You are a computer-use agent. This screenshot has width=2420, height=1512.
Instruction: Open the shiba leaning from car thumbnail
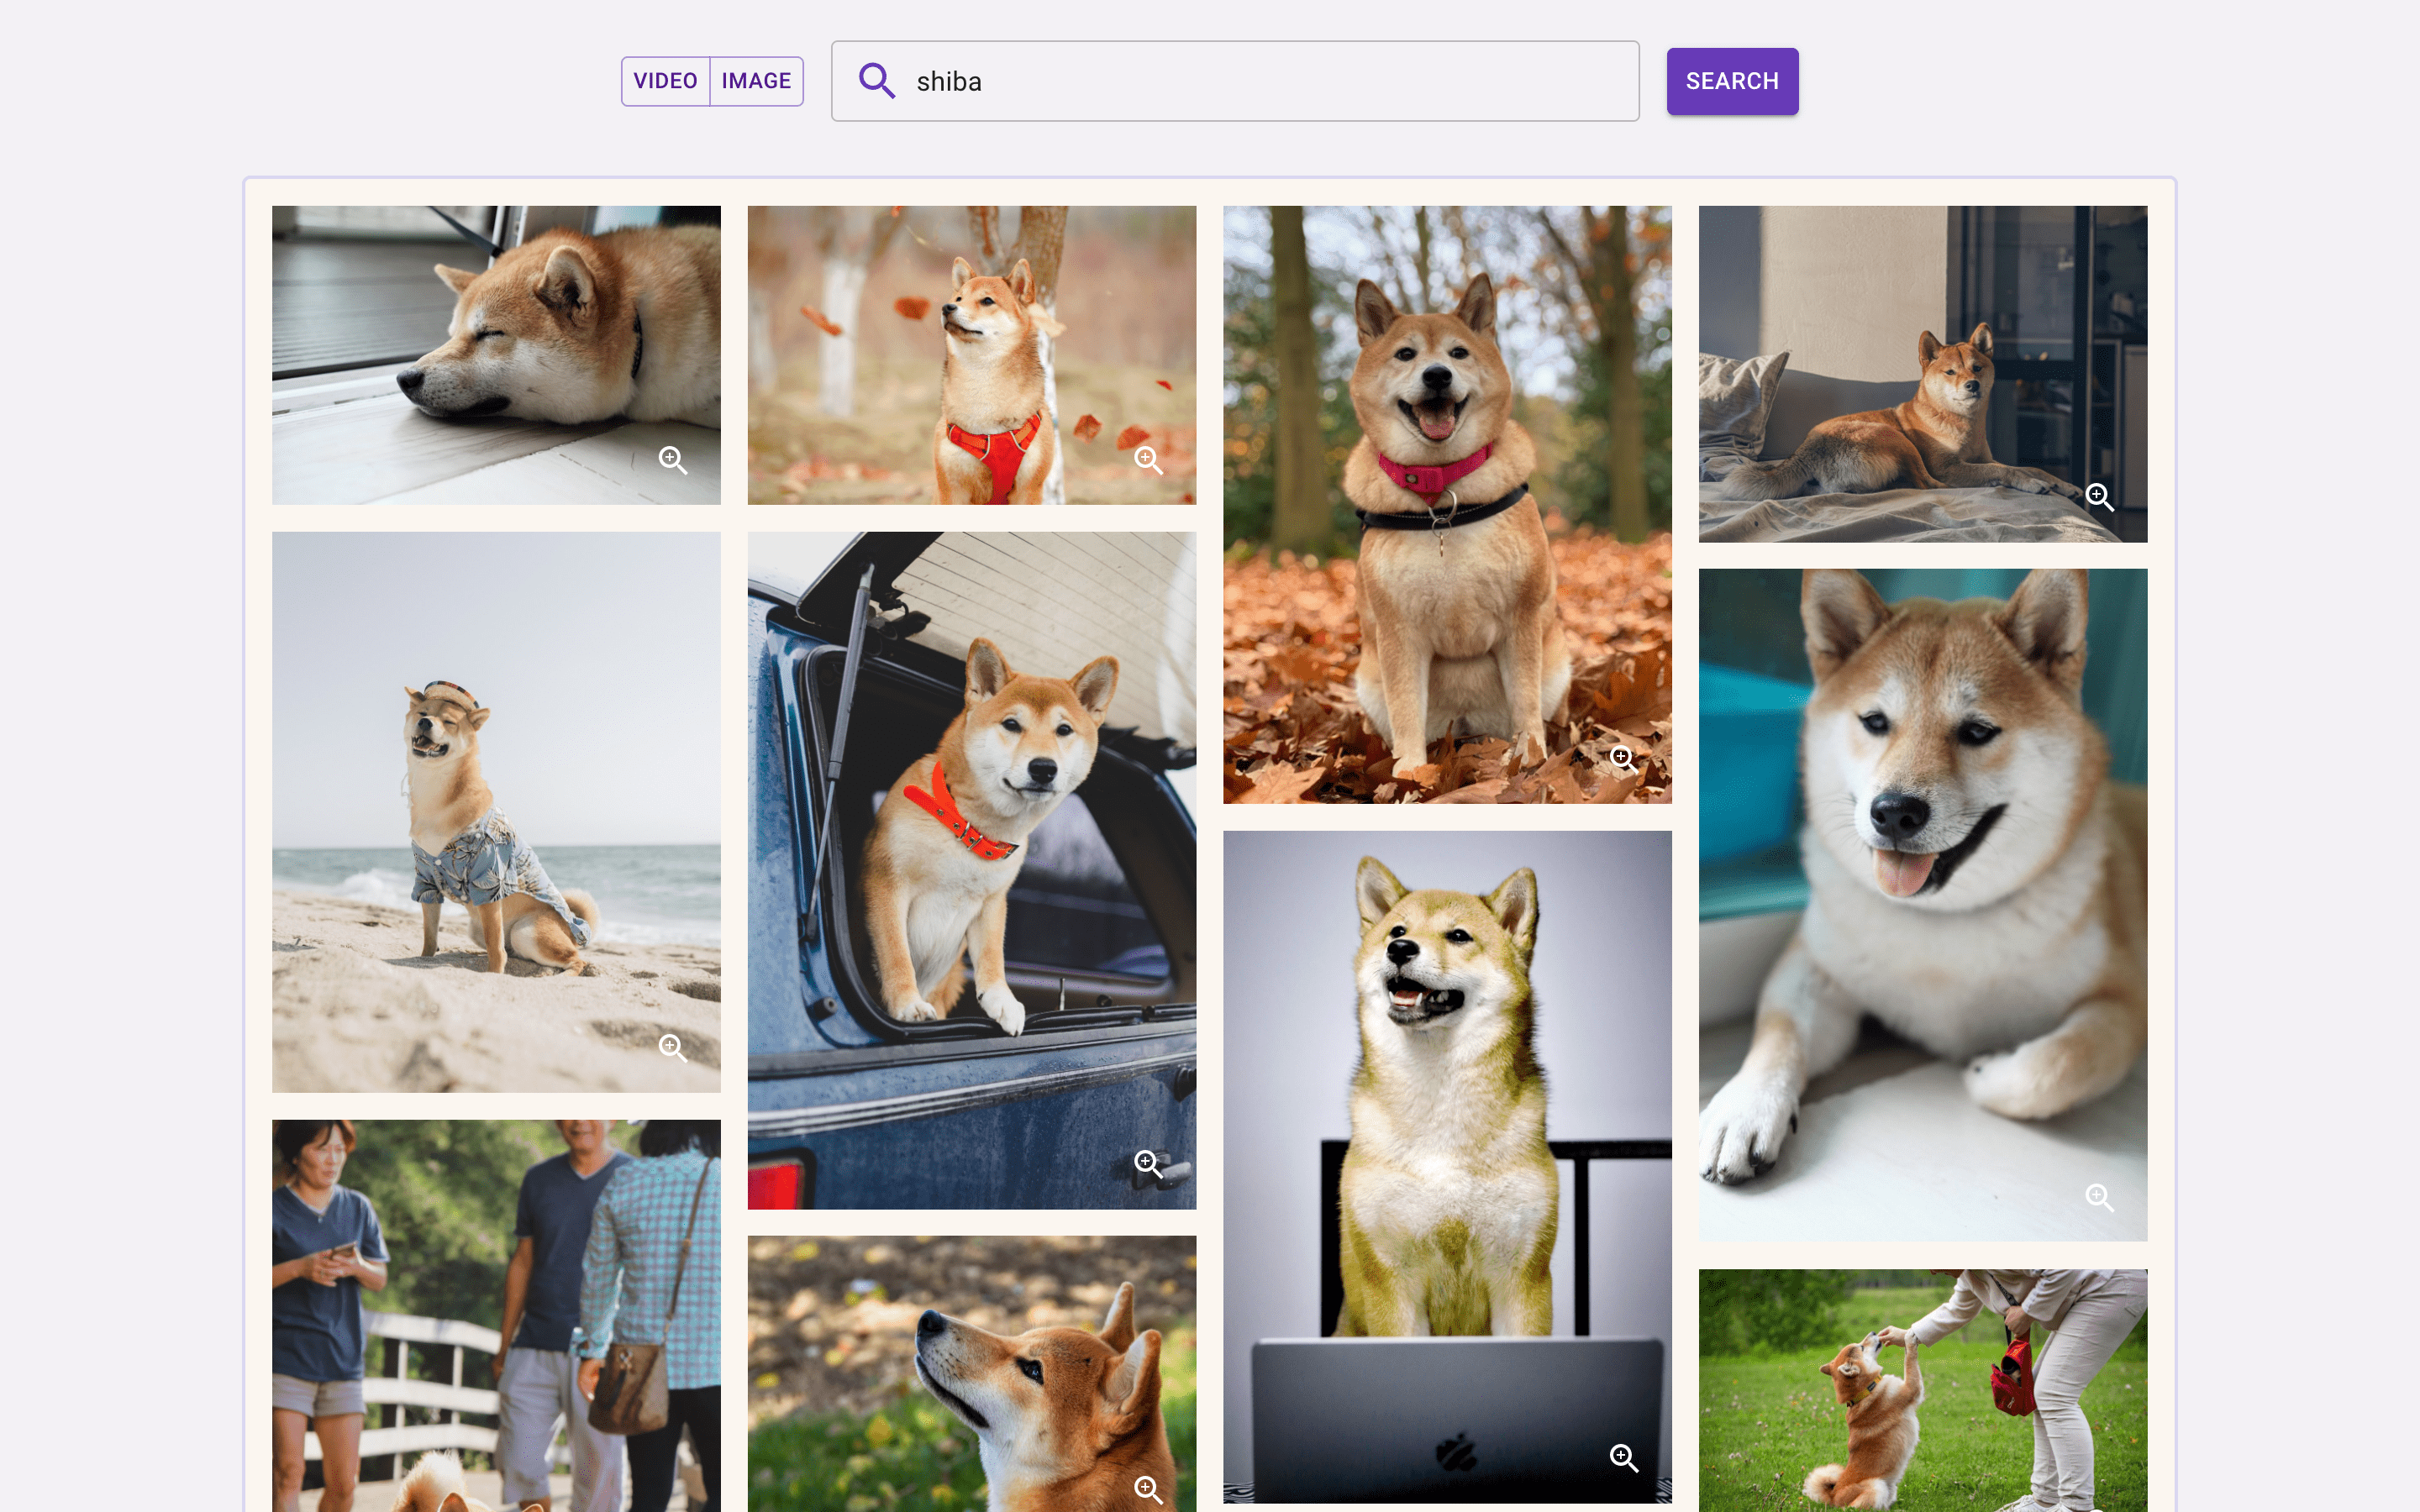coord(971,870)
